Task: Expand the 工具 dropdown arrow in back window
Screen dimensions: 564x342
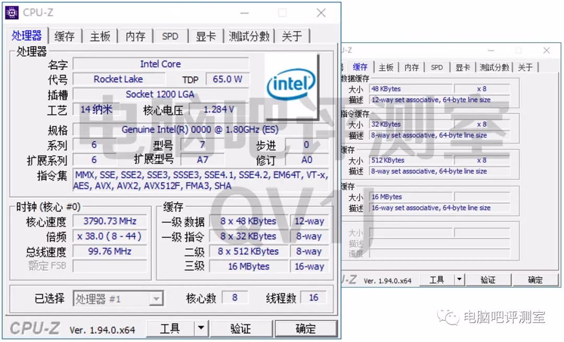Action: click(459, 280)
